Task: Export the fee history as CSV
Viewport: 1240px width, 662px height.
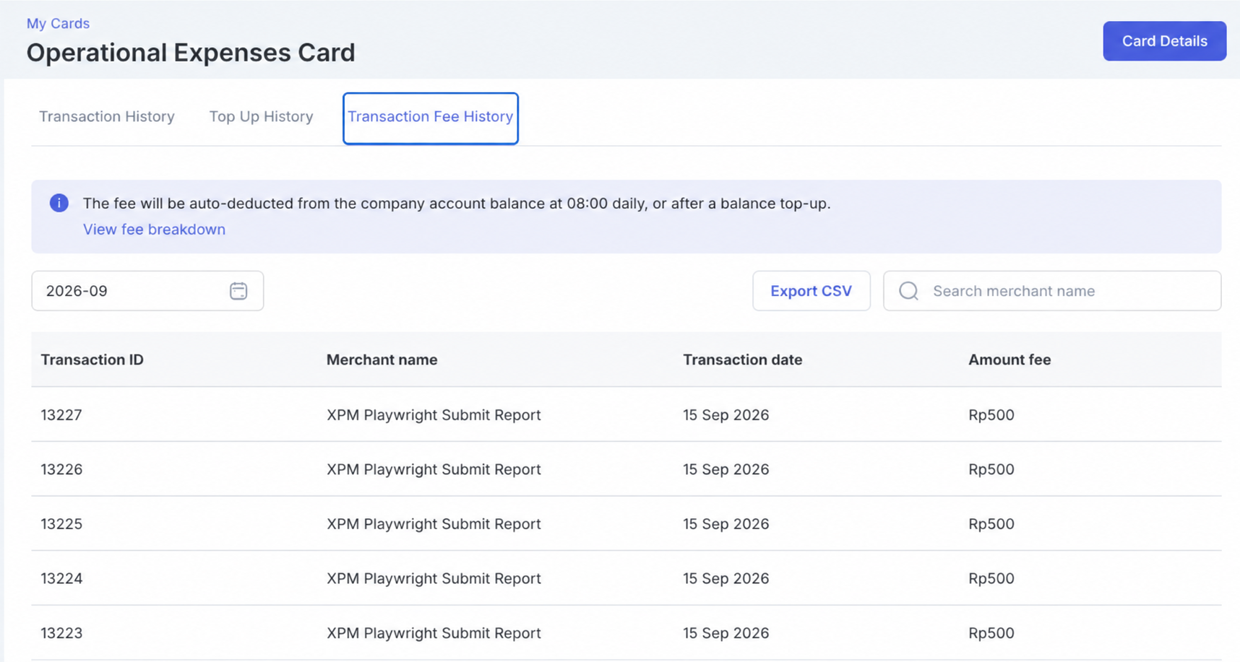Action: coord(811,291)
